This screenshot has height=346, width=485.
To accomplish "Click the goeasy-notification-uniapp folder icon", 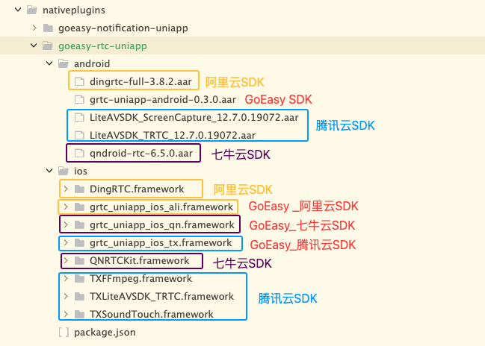I will [48, 28].
